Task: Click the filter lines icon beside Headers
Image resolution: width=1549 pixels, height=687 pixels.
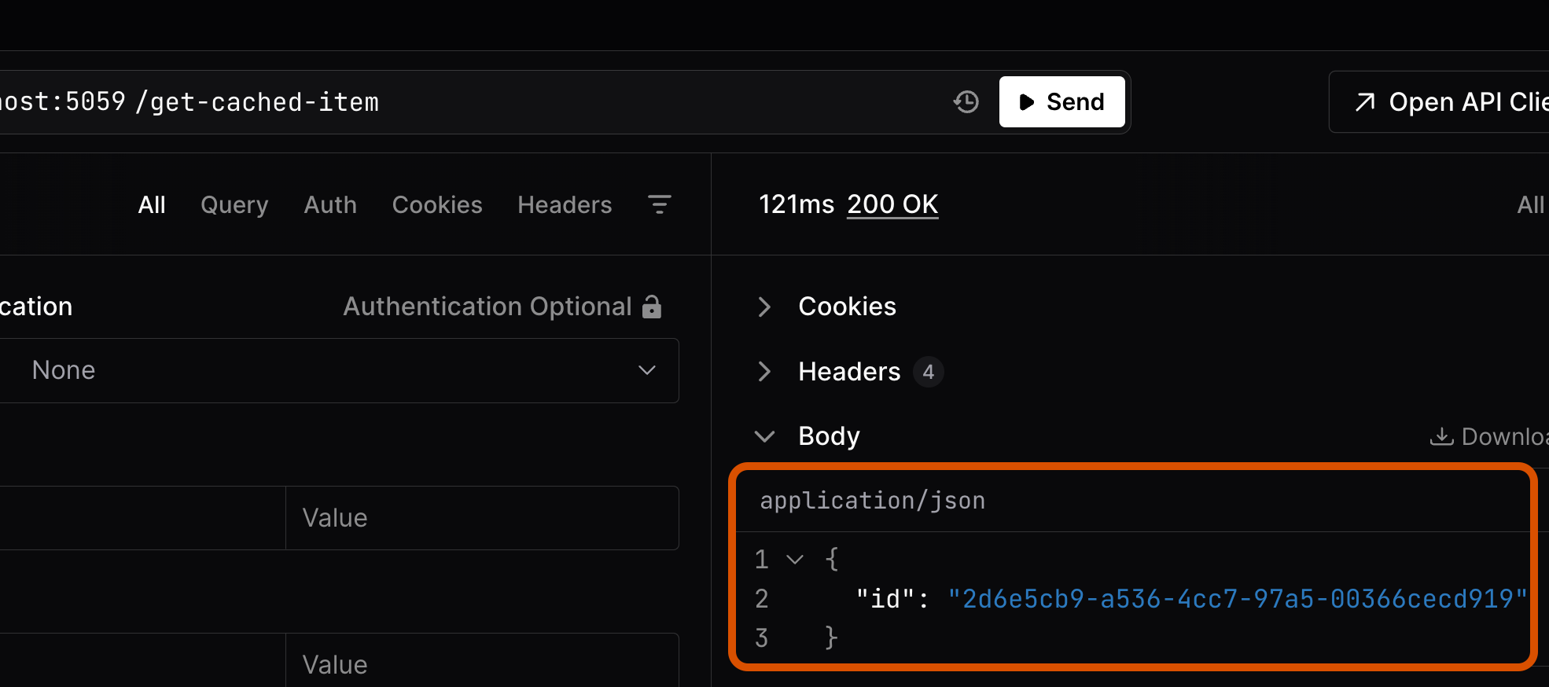Action: pos(659,204)
